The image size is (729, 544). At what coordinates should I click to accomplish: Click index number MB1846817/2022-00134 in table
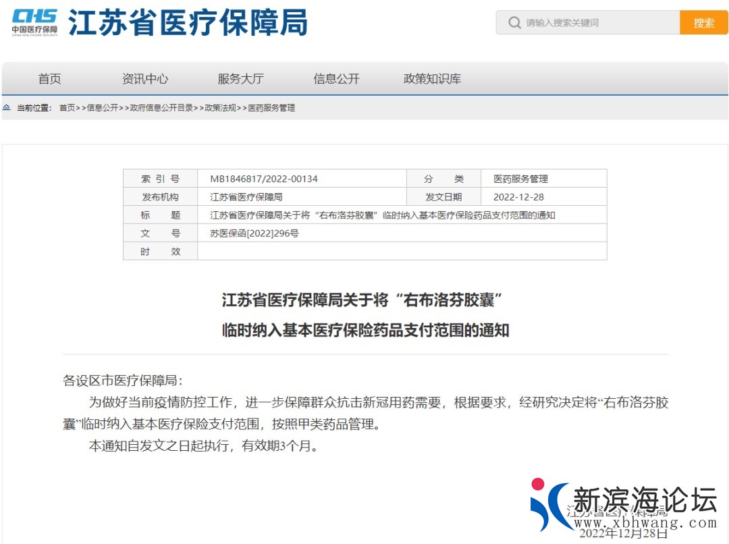(264, 179)
